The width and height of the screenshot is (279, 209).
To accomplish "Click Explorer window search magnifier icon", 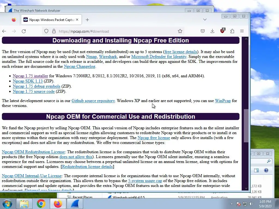I will (x=269, y=161).
